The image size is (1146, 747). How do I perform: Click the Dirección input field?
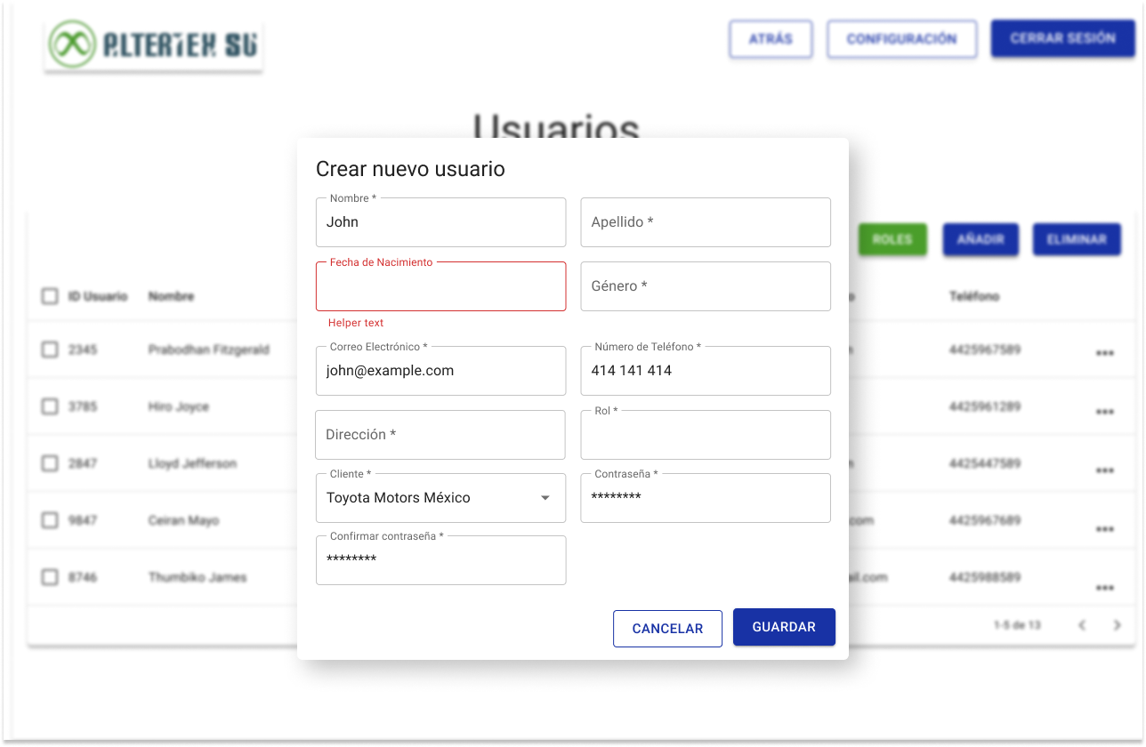(440, 435)
